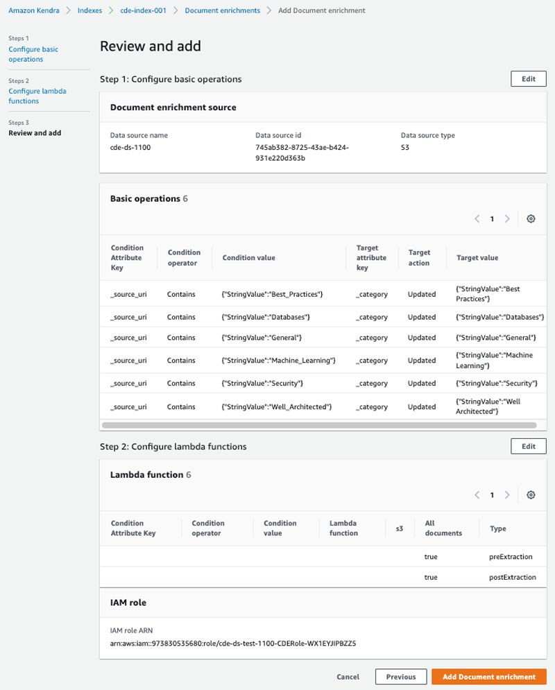Go to next page of Basic operations
Image resolution: width=555 pixels, height=690 pixels.
(x=507, y=218)
